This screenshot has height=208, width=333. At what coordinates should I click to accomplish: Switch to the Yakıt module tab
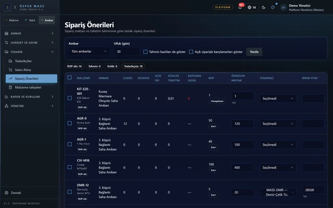pos(30,20)
